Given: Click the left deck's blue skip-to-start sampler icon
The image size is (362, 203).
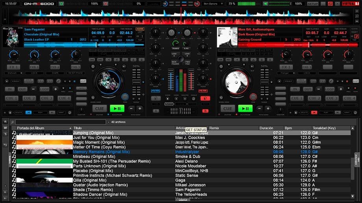Looking at the screenshot, I should coord(28,112).
